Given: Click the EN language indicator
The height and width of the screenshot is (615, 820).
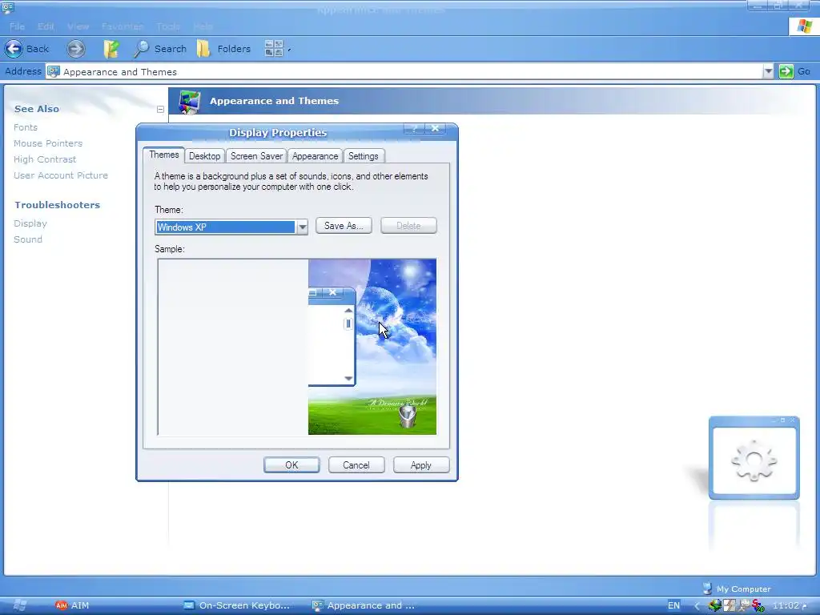Looking at the screenshot, I should [673, 605].
